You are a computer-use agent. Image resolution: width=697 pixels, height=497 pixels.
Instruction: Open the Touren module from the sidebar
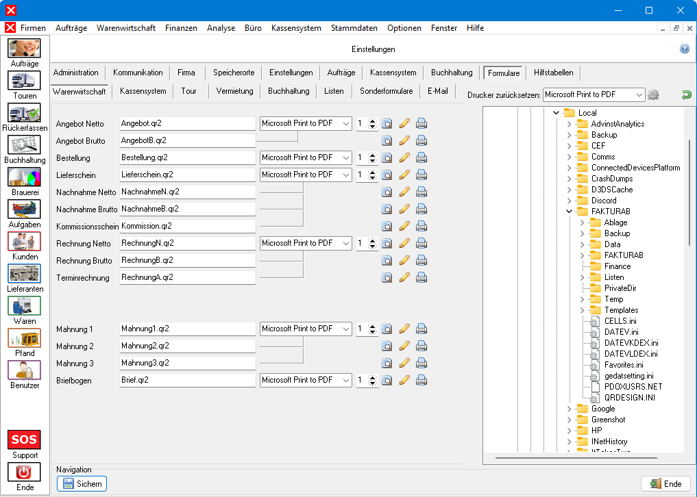click(24, 81)
